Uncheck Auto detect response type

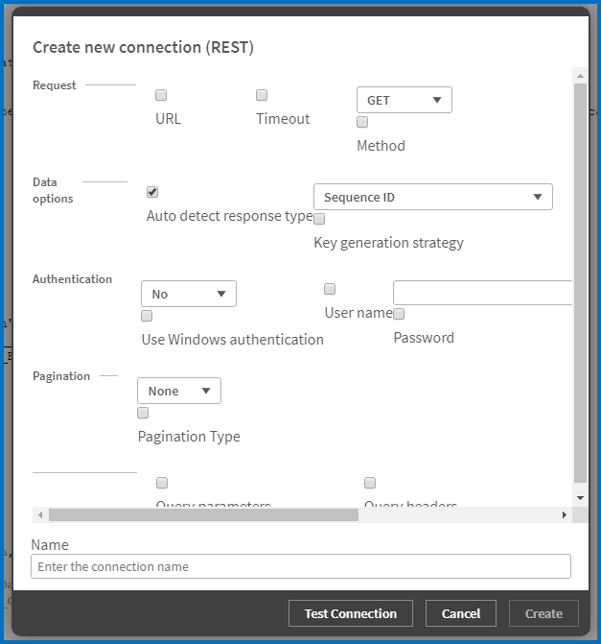(152, 192)
